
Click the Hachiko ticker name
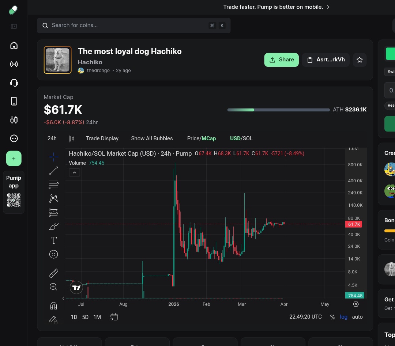tap(90, 62)
